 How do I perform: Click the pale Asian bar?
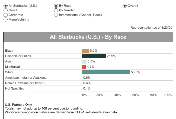(84, 61)
